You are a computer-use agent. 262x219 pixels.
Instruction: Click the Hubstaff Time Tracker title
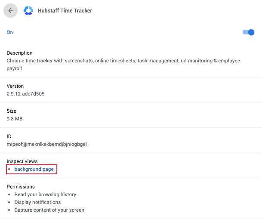[65, 10]
